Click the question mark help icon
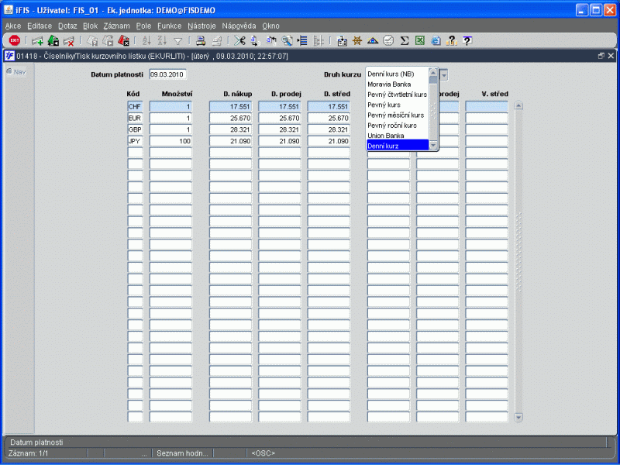This screenshot has height=465, width=620. [467, 40]
